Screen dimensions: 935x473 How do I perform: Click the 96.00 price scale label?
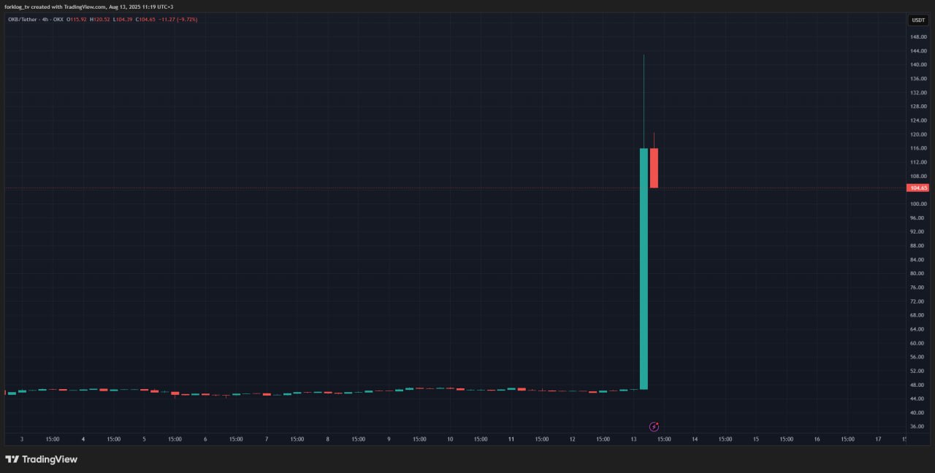click(918, 218)
